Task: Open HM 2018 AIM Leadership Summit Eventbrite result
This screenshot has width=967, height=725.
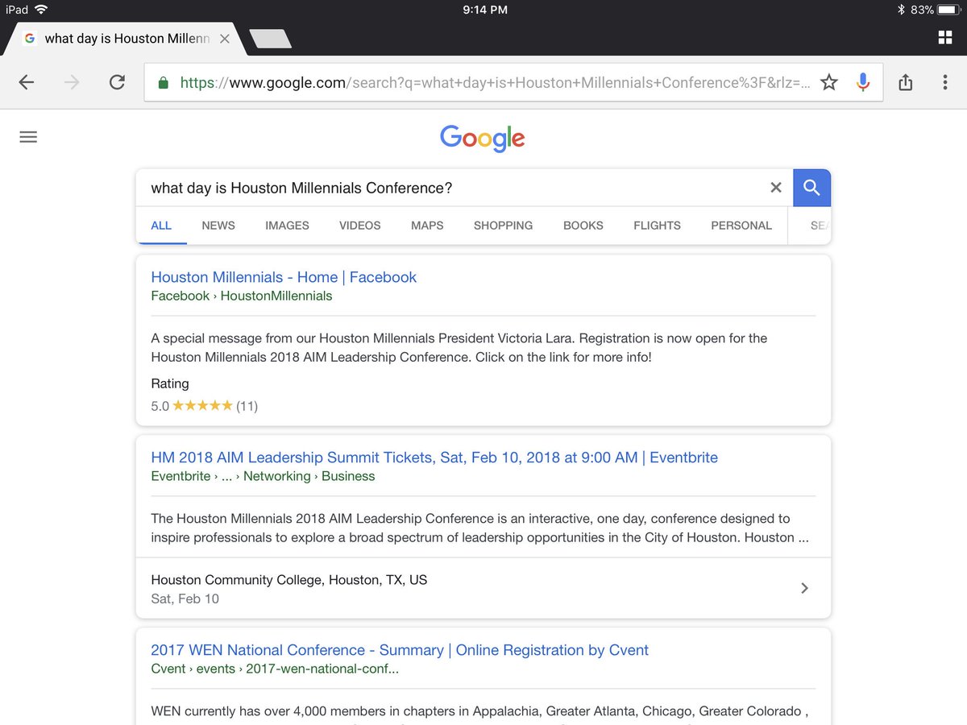Action: pos(434,458)
